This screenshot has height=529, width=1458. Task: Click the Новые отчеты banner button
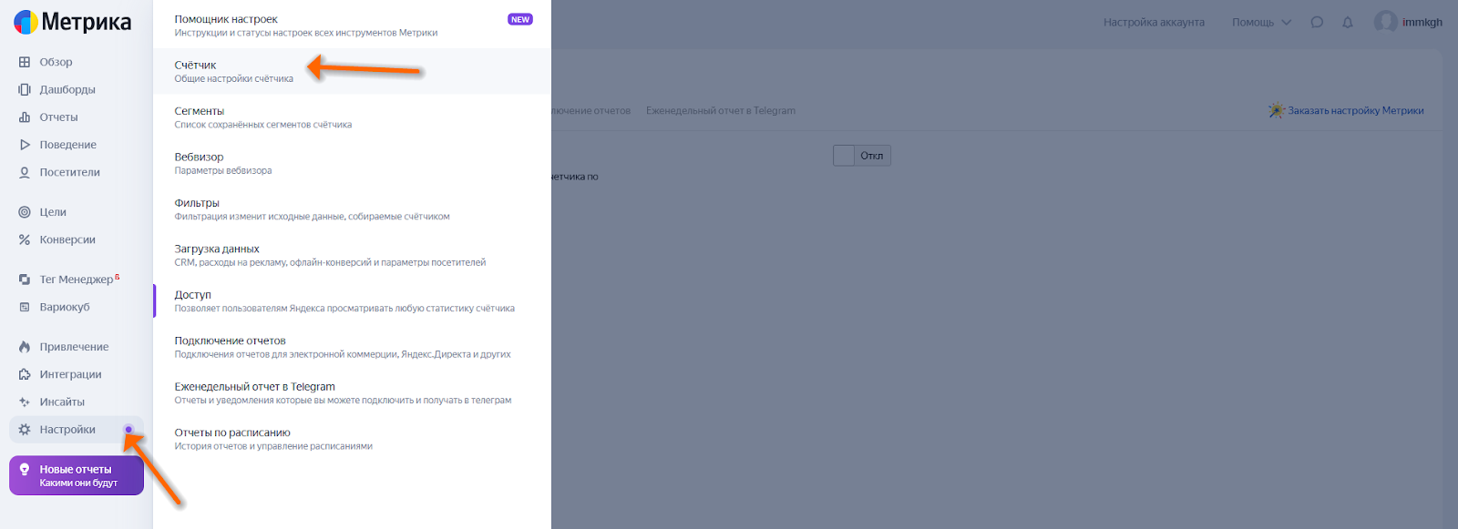[77, 475]
